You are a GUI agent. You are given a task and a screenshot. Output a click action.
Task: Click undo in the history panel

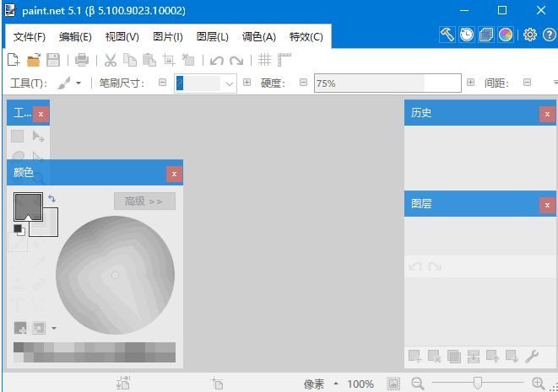coord(415,266)
